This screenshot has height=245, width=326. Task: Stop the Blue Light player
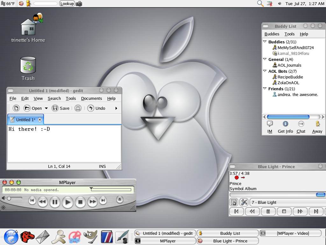[x=284, y=212]
